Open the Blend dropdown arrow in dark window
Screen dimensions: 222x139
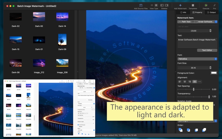click(x=216, y=121)
